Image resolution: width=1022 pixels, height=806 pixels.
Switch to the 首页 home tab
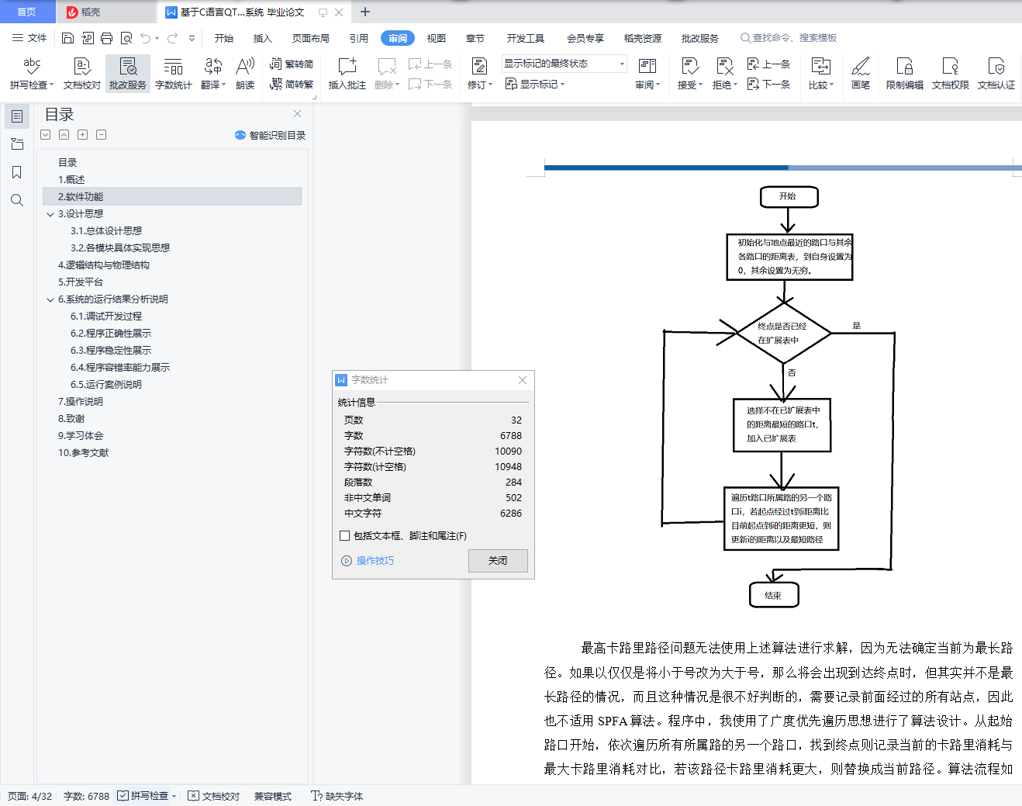click(27, 12)
